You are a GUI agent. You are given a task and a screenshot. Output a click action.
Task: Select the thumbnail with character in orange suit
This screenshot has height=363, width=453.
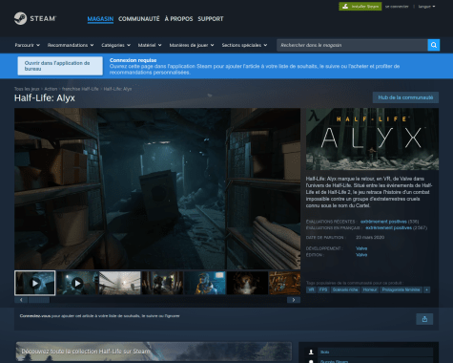click(205, 283)
